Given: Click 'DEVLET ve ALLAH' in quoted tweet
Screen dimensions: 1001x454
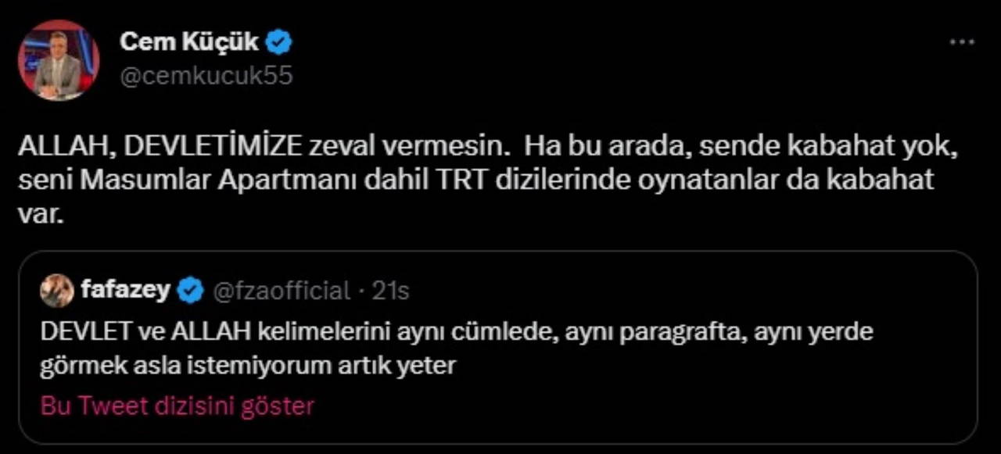Looking at the screenshot, I should click(145, 331).
